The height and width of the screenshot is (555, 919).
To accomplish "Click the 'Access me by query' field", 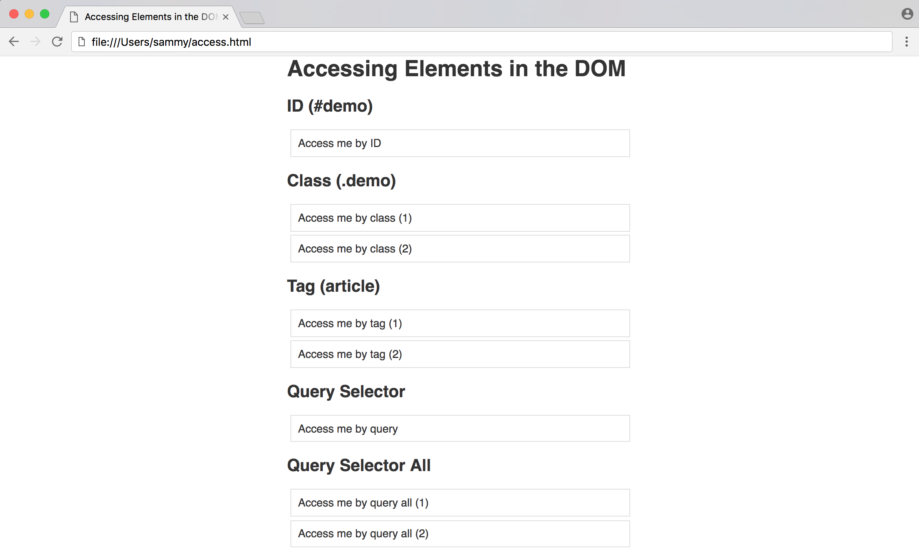I will tap(459, 429).
